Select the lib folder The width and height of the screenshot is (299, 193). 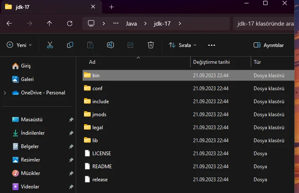pyautogui.click(x=189, y=141)
